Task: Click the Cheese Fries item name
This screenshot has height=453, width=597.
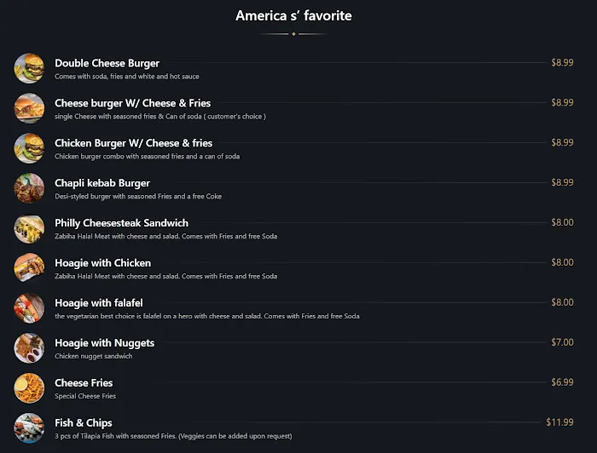Action: pos(84,382)
